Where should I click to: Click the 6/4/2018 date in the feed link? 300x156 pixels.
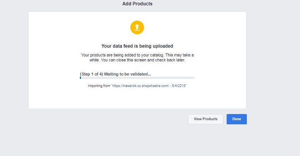(179, 86)
